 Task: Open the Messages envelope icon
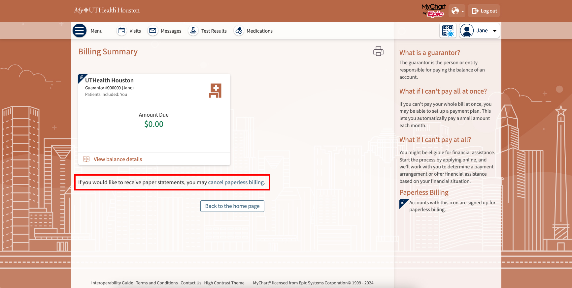(152, 31)
